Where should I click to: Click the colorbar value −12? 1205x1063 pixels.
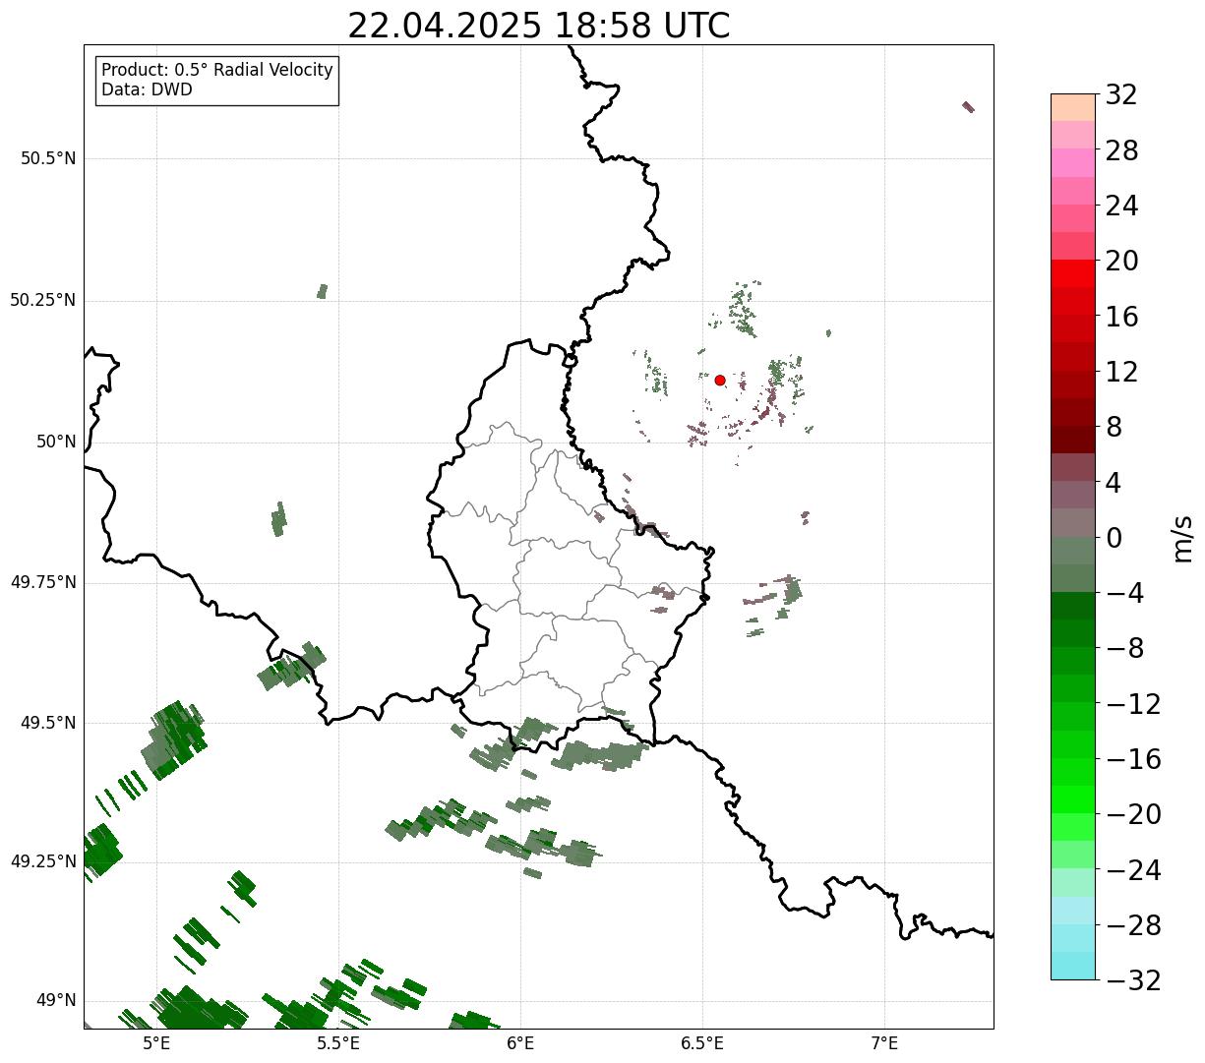(1133, 704)
